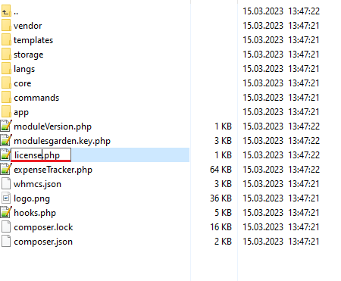
Task: Select the 'expenseTracker.php' file name
Action: click(53, 170)
